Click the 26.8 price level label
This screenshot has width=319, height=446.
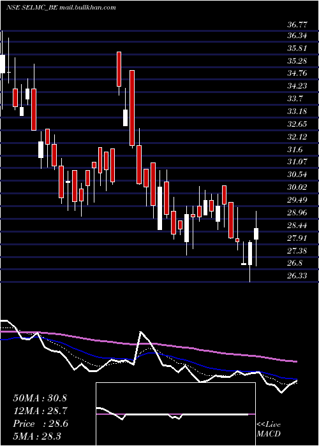click(295, 263)
